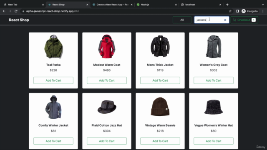Open the Chrome three-dot menu
This screenshot has height=150, width=267.
tap(263, 11)
